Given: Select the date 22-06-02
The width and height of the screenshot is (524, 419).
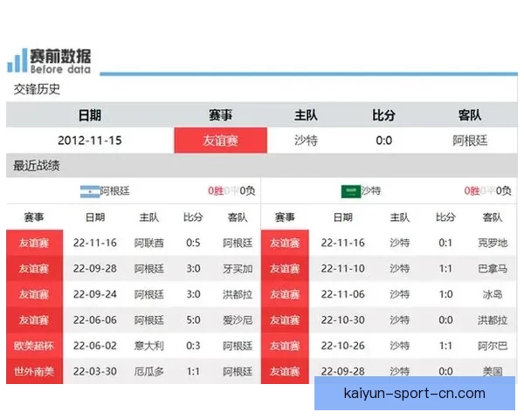Looking at the screenshot, I should coord(95,346).
